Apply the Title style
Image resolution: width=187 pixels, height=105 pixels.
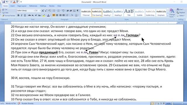click(x=129, y=13)
